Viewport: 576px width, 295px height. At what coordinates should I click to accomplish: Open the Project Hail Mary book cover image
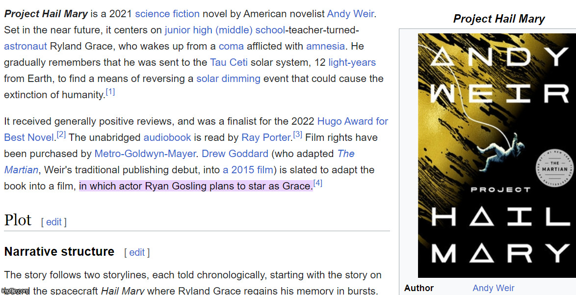497,156
